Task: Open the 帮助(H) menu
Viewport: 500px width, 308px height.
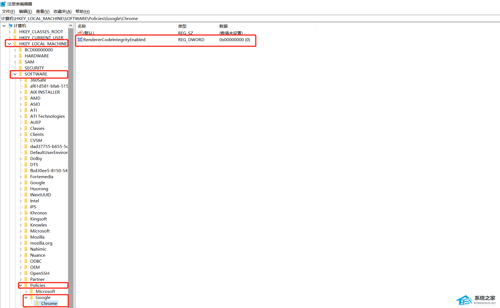Action: point(83,11)
